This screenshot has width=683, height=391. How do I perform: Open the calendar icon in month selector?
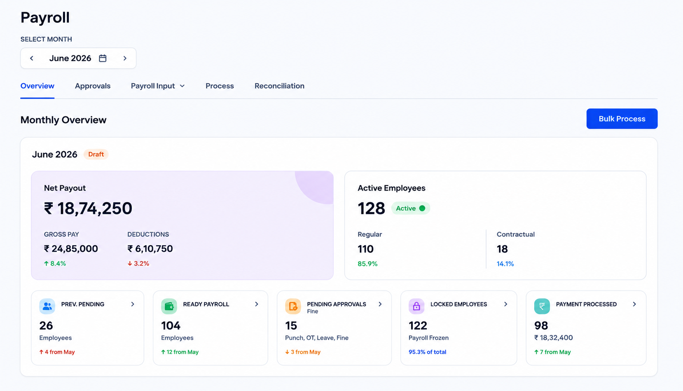click(103, 58)
